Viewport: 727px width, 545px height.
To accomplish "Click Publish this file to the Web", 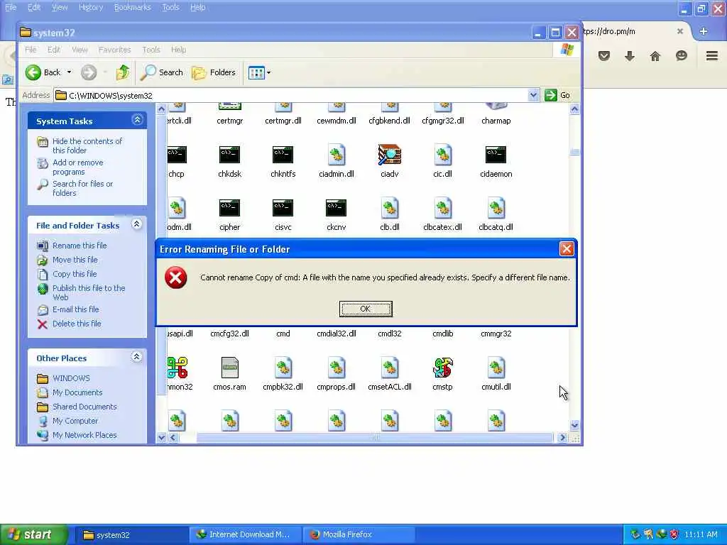I will pyautogui.click(x=89, y=292).
